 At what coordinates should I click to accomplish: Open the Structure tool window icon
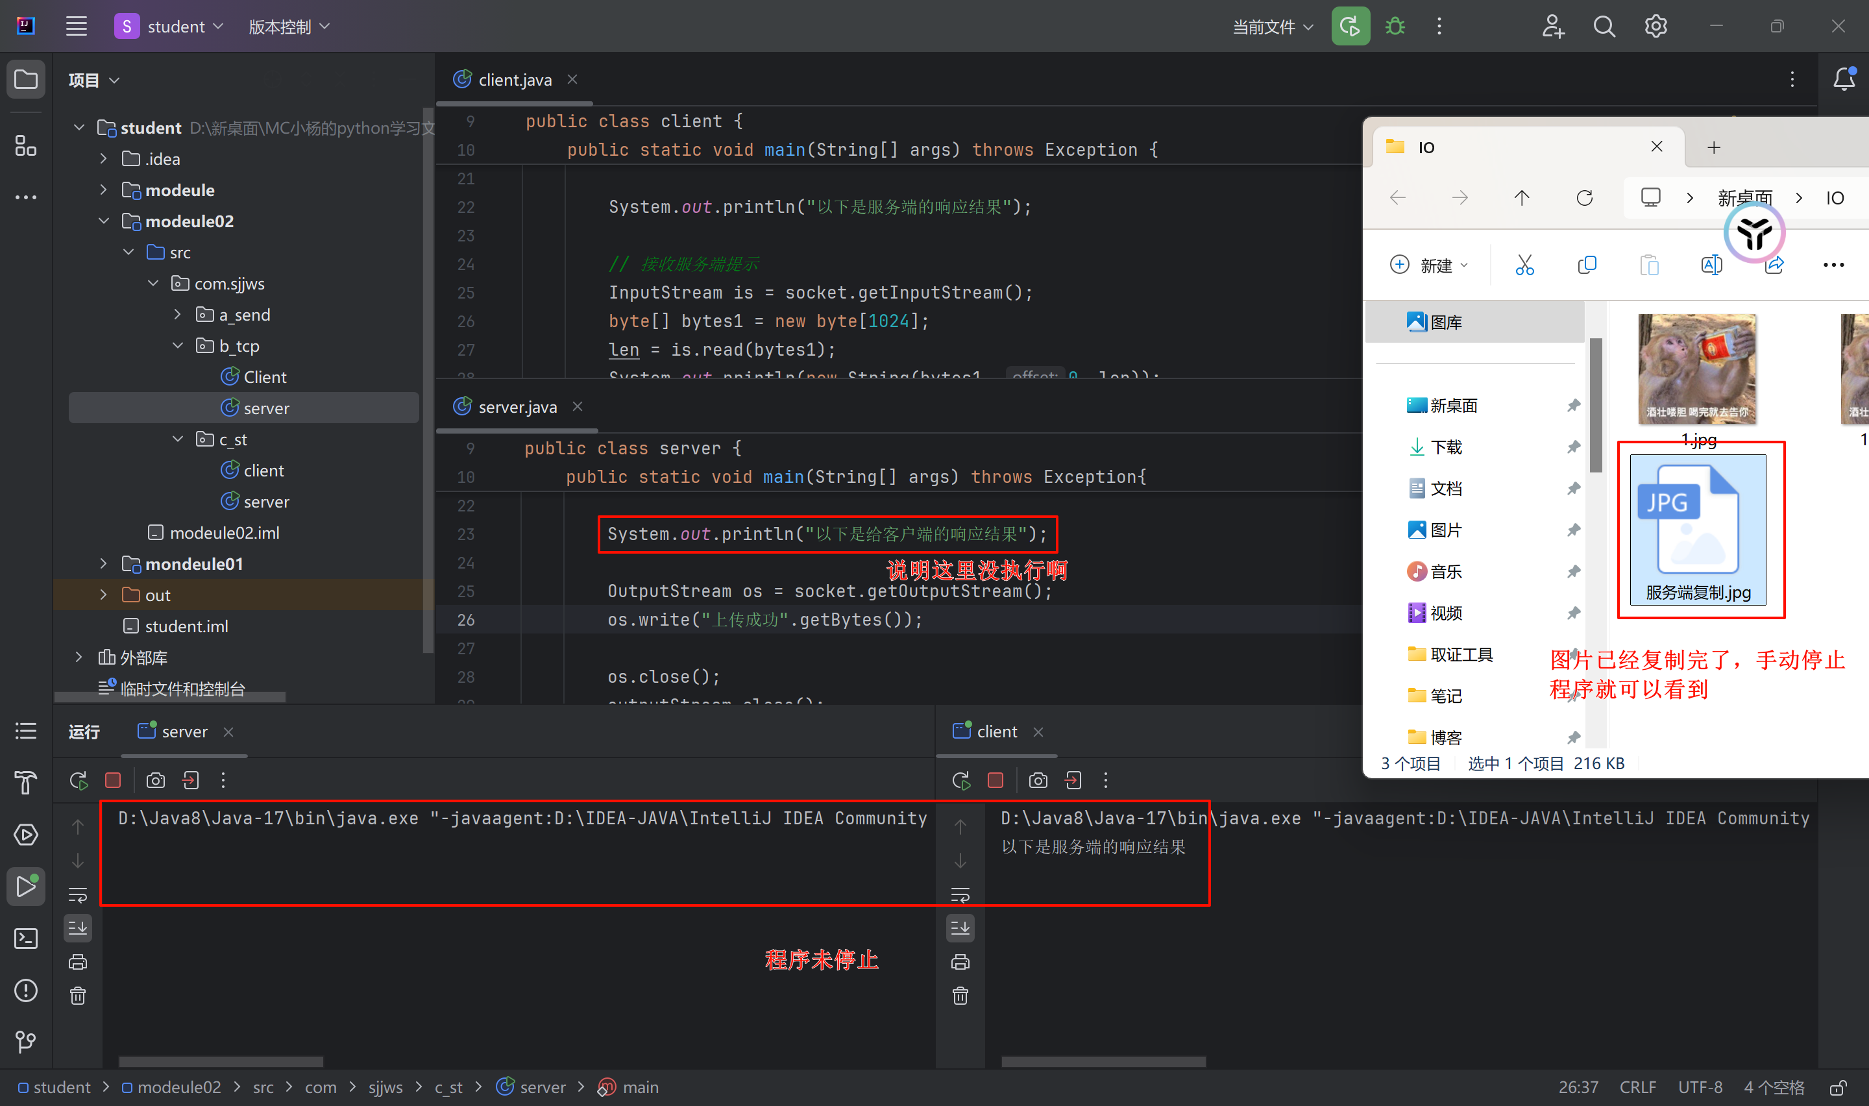[25, 146]
